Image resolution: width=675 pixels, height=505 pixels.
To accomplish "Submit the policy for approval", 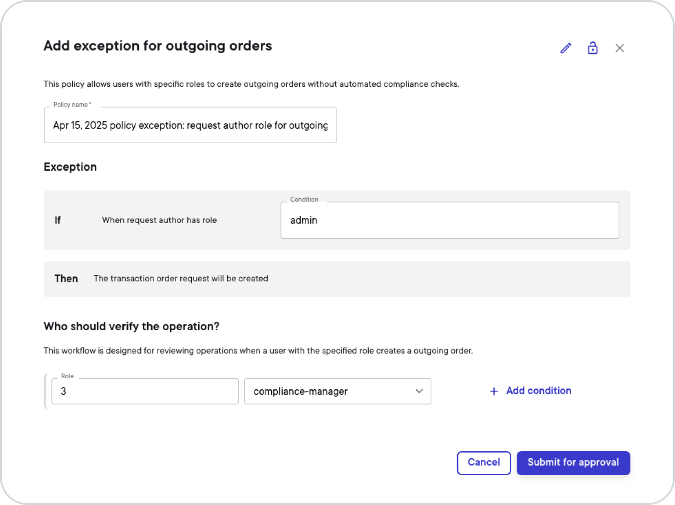I will (x=573, y=463).
